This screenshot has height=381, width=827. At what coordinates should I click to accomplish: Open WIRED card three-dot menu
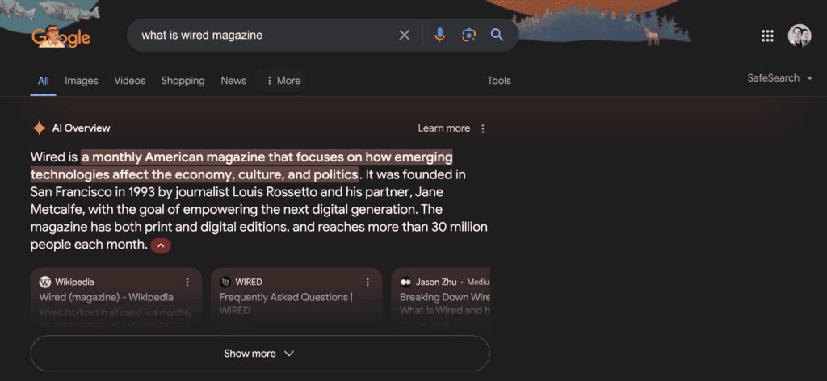point(367,283)
